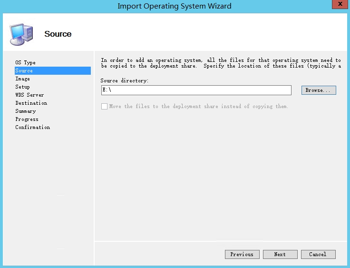Click the Previous button
Screen dimensions: 350x268
pos(242,254)
